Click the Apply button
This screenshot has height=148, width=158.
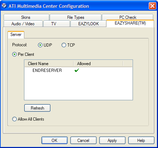tap(112, 141)
